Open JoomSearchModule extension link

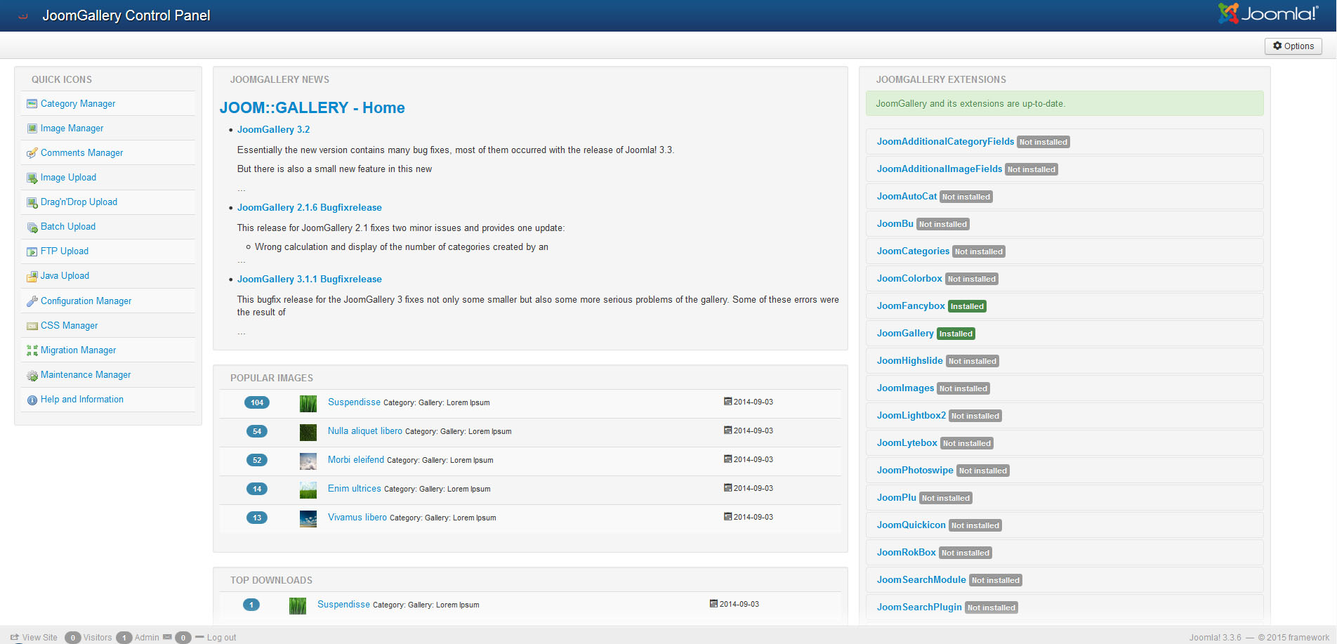click(x=921, y=579)
